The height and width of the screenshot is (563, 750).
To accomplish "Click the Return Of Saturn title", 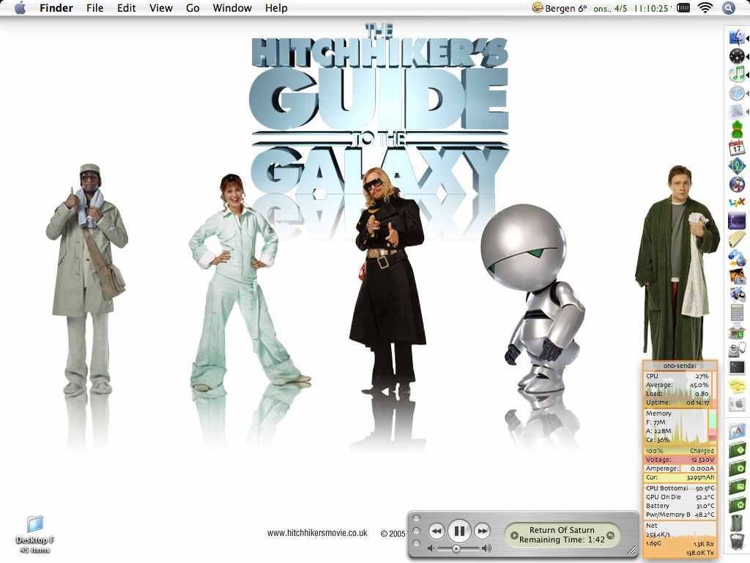I will 562,530.
